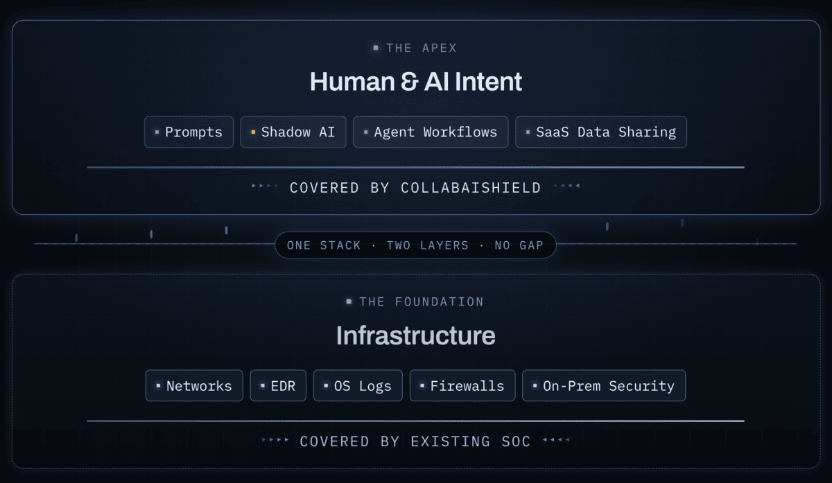Select the Firewalls chip
Screen dimensions: 832x483
(x=462, y=385)
